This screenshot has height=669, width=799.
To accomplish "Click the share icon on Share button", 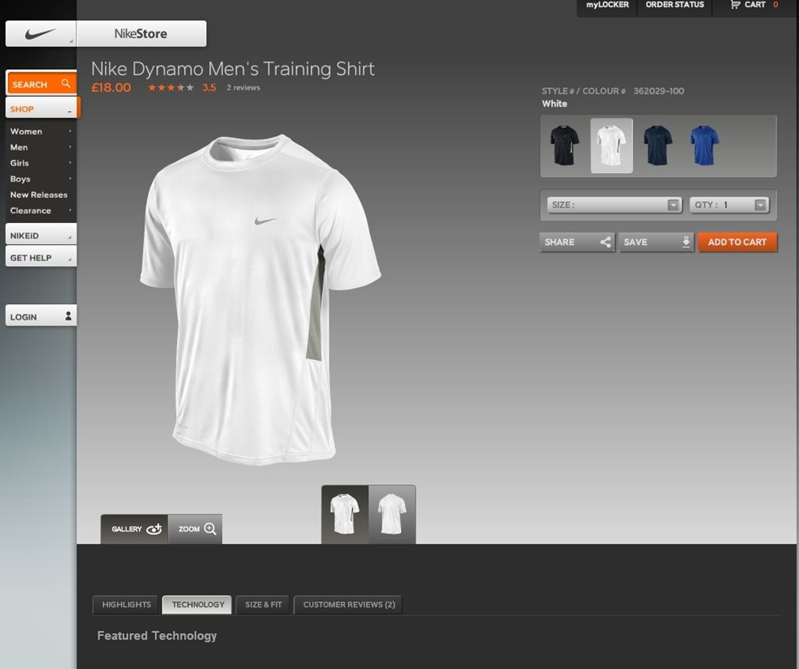I will coord(605,242).
